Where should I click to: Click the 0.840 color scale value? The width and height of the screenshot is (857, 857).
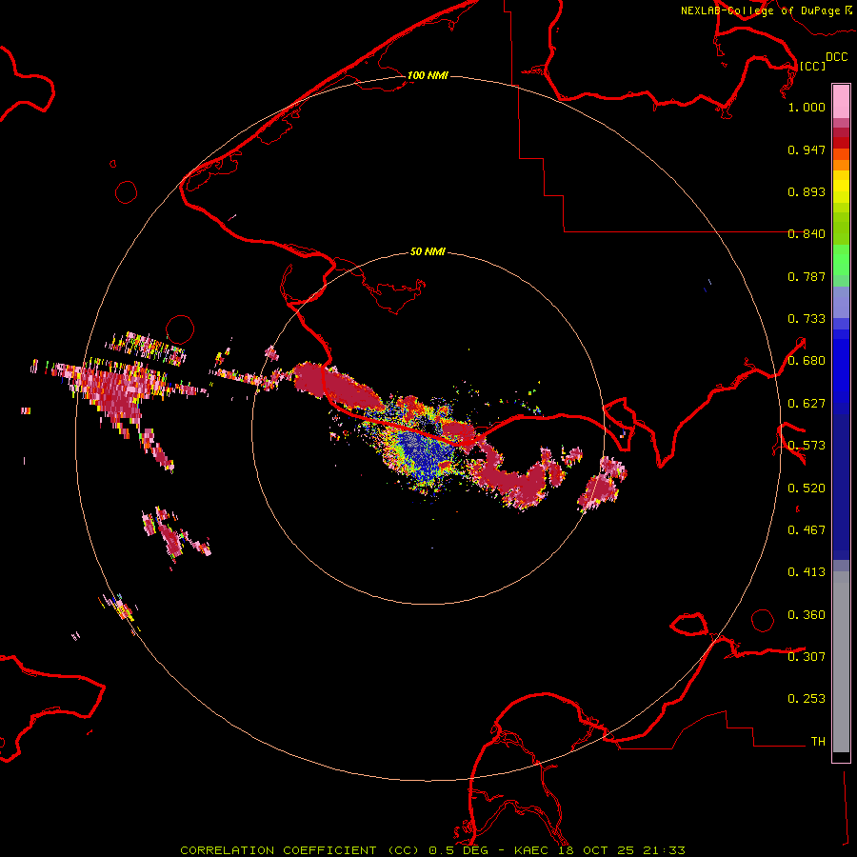(807, 234)
